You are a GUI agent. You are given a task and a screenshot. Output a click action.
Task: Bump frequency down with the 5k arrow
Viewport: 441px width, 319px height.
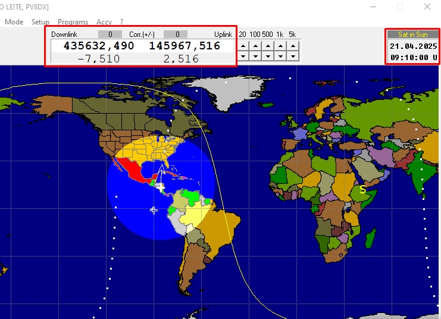[x=293, y=57]
